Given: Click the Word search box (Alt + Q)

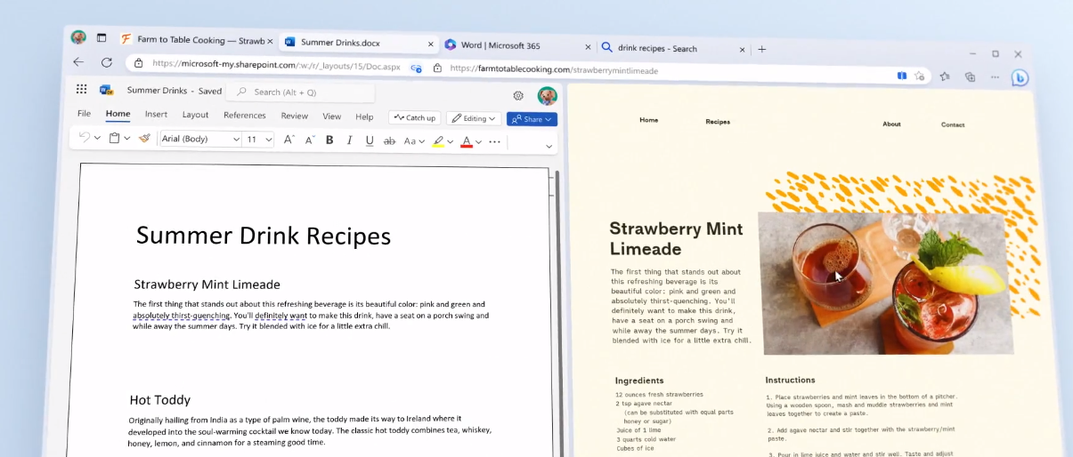Looking at the screenshot, I should click(300, 92).
